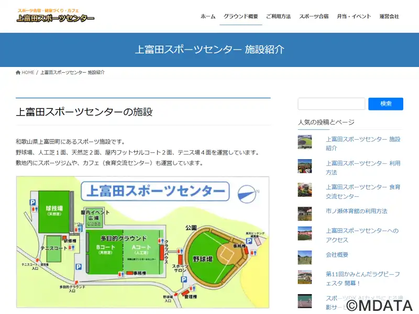Open 上富田スポーツセンター 利用方法 sidebar link
Image resolution: width=419 pixels, height=314 pixels.
point(363,167)
